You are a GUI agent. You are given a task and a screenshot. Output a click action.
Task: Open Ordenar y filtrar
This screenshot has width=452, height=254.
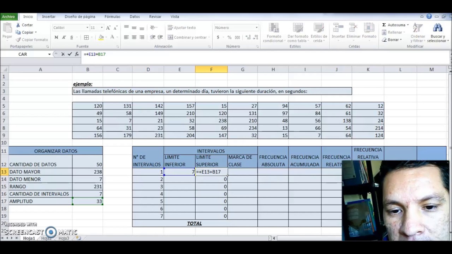point(418,33)
